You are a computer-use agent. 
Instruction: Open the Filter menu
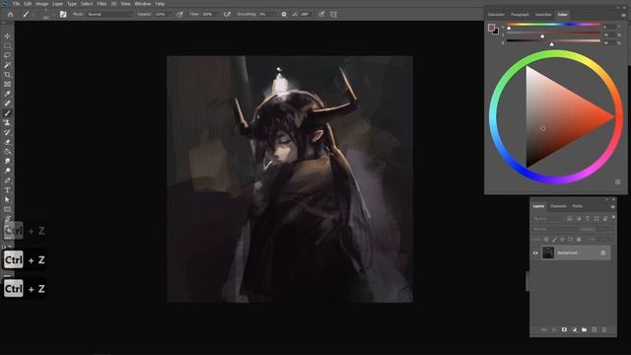click(x=102, y=4)
